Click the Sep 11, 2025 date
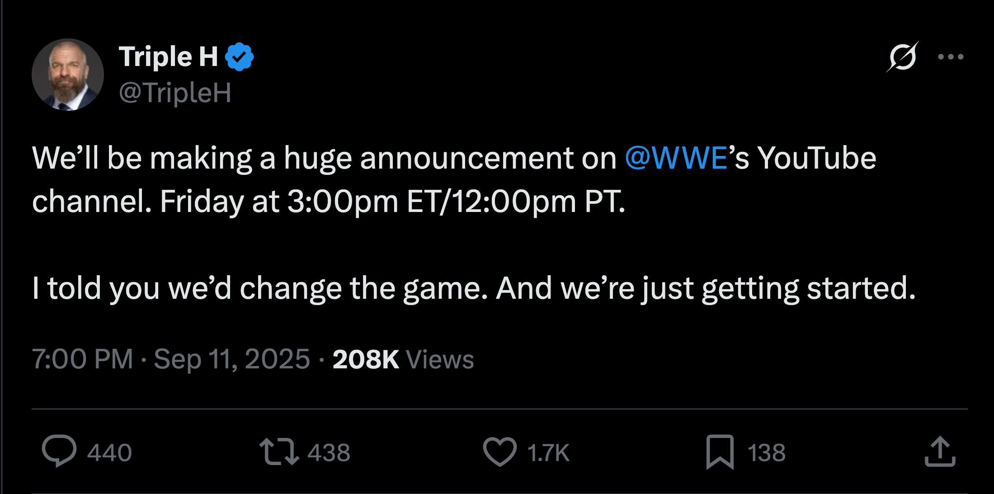 [232, 359]
